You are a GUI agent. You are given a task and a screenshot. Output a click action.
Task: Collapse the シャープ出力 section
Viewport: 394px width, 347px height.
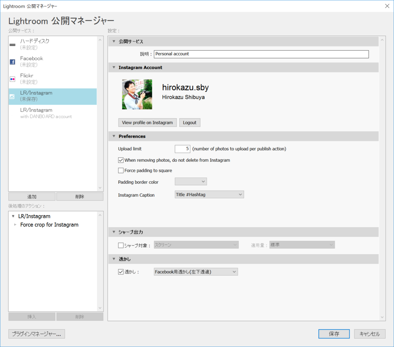114,232
